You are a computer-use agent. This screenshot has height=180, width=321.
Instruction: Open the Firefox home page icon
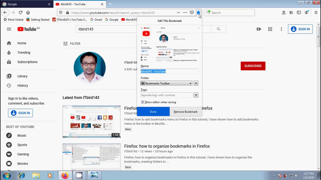tap(28, 12)
